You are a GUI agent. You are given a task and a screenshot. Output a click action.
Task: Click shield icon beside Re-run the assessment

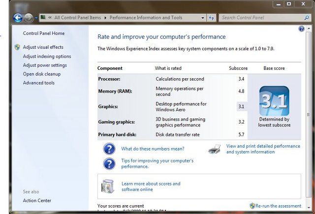[x=252, y=206]
